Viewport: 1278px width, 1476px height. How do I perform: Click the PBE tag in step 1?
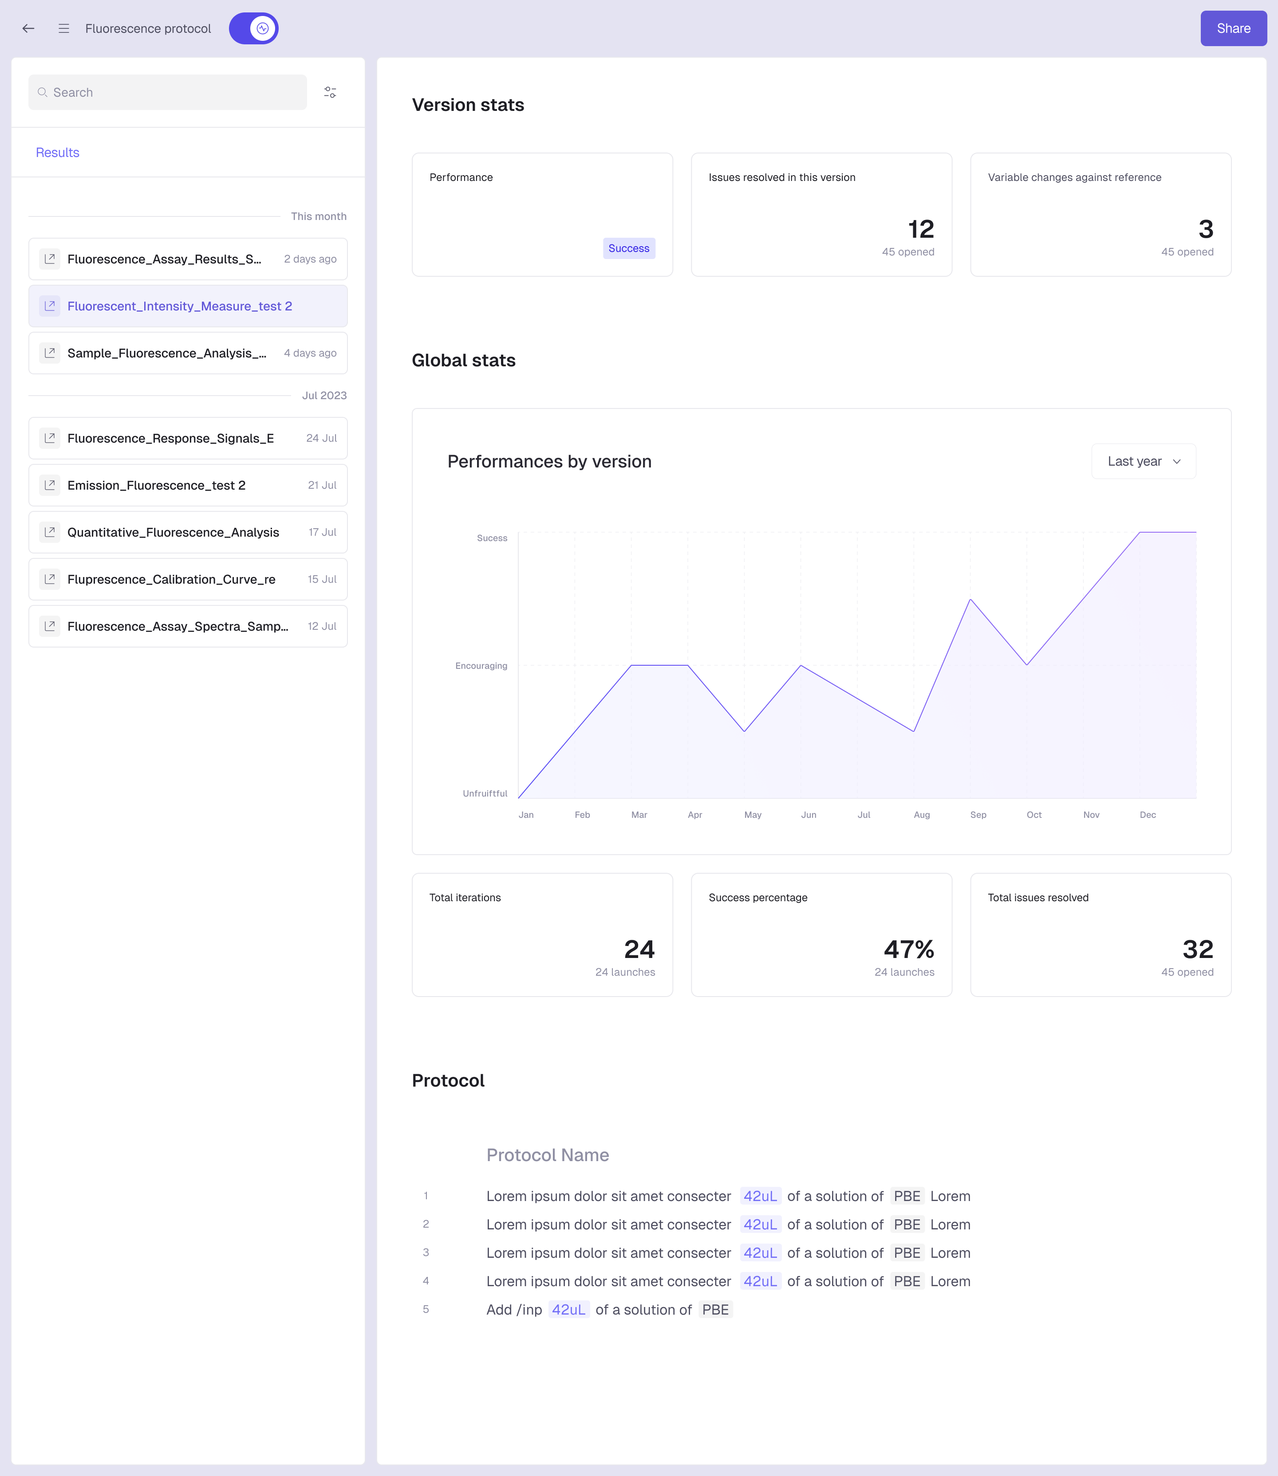(x=907, y=1197)
